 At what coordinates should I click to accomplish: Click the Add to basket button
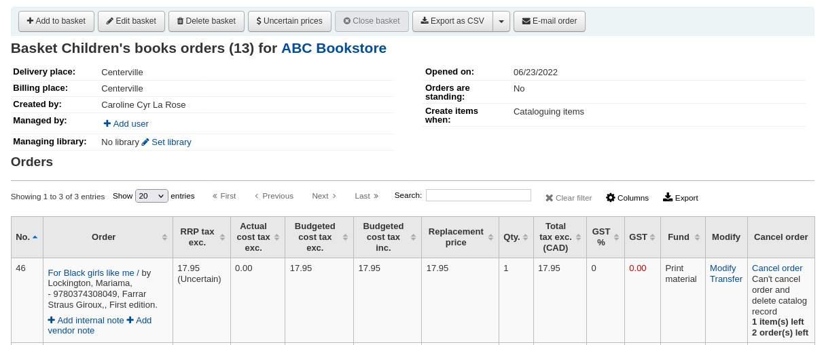pyautogui.click(x=56, y=21)
